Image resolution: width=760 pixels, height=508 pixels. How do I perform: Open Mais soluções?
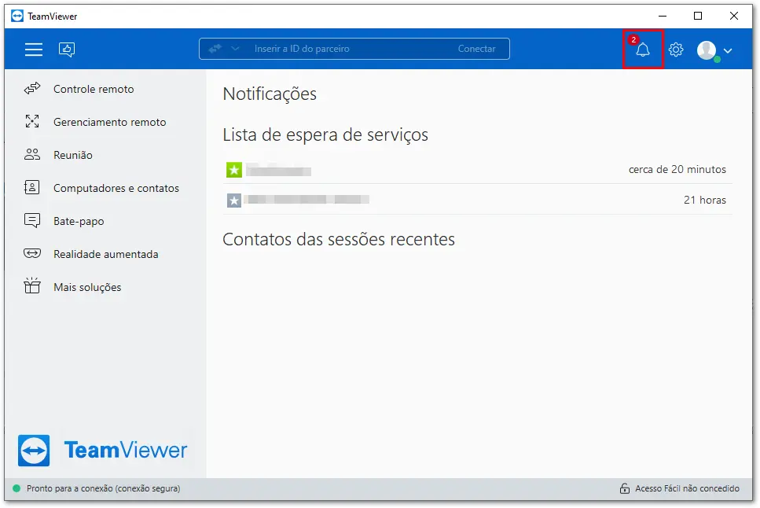tap(87, 287)
